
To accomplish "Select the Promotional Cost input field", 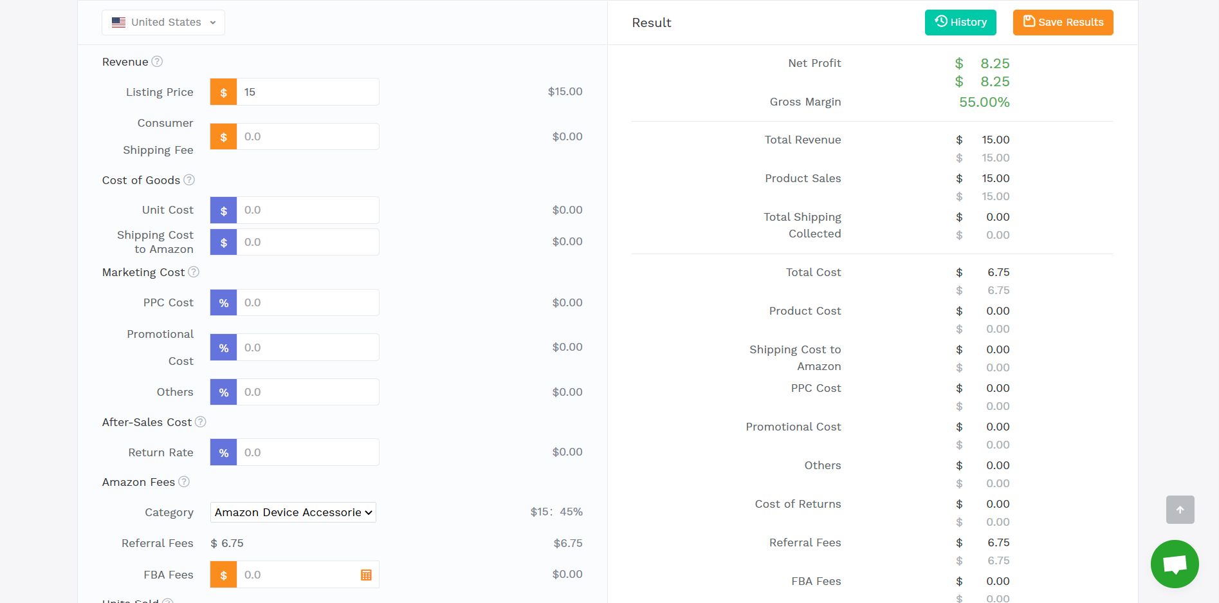I will (x=307, y=348).
